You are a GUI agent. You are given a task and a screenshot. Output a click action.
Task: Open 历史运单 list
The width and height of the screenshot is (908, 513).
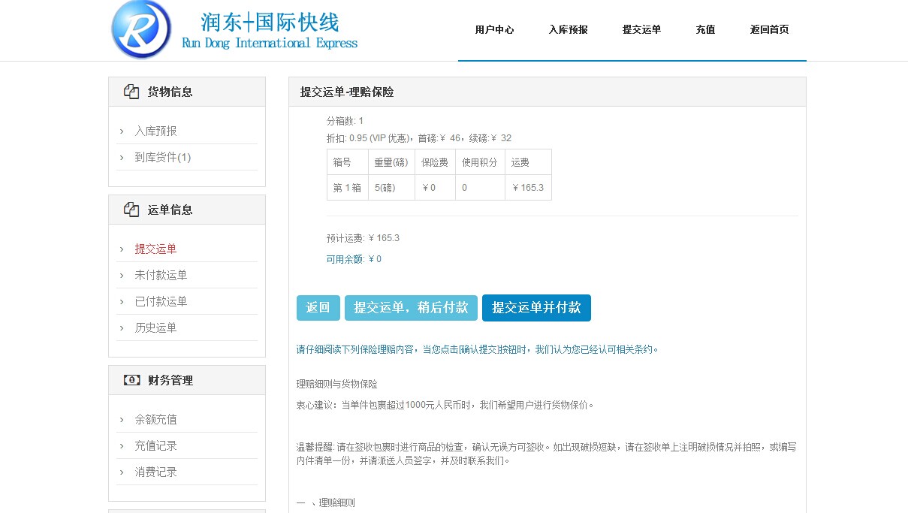155,327
